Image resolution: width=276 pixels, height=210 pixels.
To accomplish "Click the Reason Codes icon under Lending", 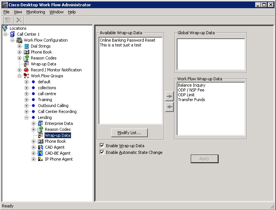I will 40,129.
